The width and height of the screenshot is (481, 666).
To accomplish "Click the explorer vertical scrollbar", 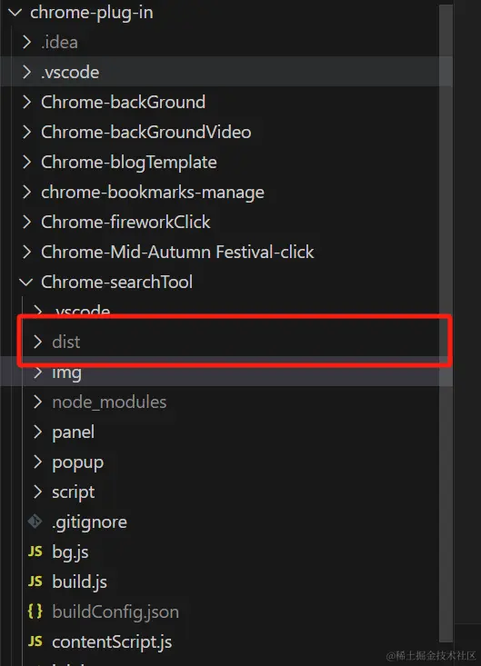I will [x=446, y=323].
